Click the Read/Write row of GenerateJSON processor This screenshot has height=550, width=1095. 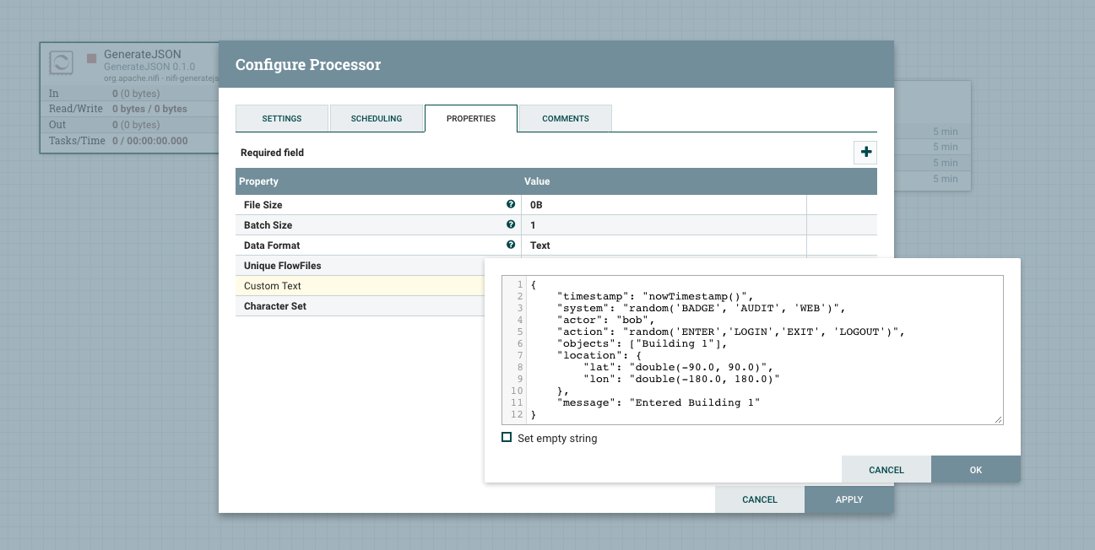[129, 109]
